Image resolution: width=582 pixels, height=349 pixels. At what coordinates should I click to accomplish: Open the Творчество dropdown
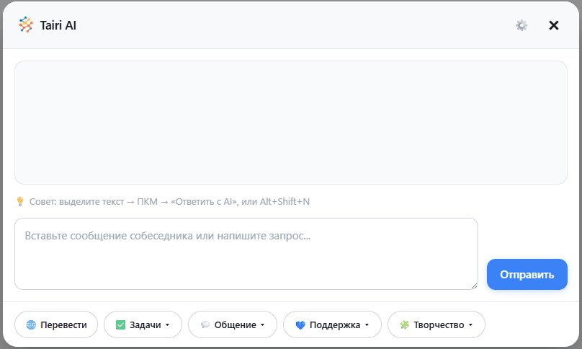coord(436,324)
